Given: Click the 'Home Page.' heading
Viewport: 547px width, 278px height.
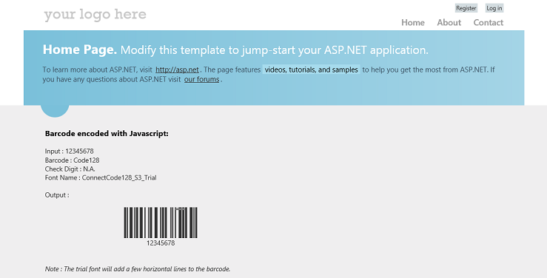Looking at the screenshot, I should pos(79,50).
